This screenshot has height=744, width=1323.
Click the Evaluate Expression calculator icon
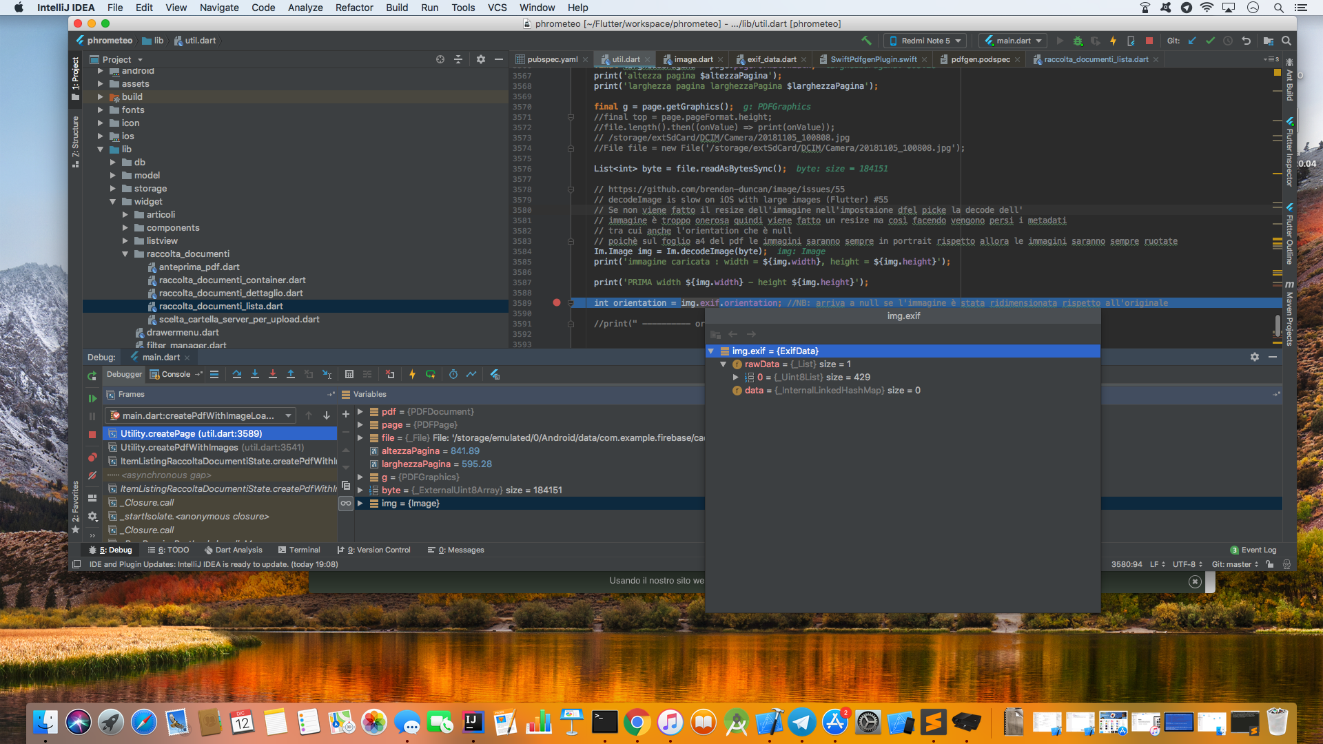(349, 374)
